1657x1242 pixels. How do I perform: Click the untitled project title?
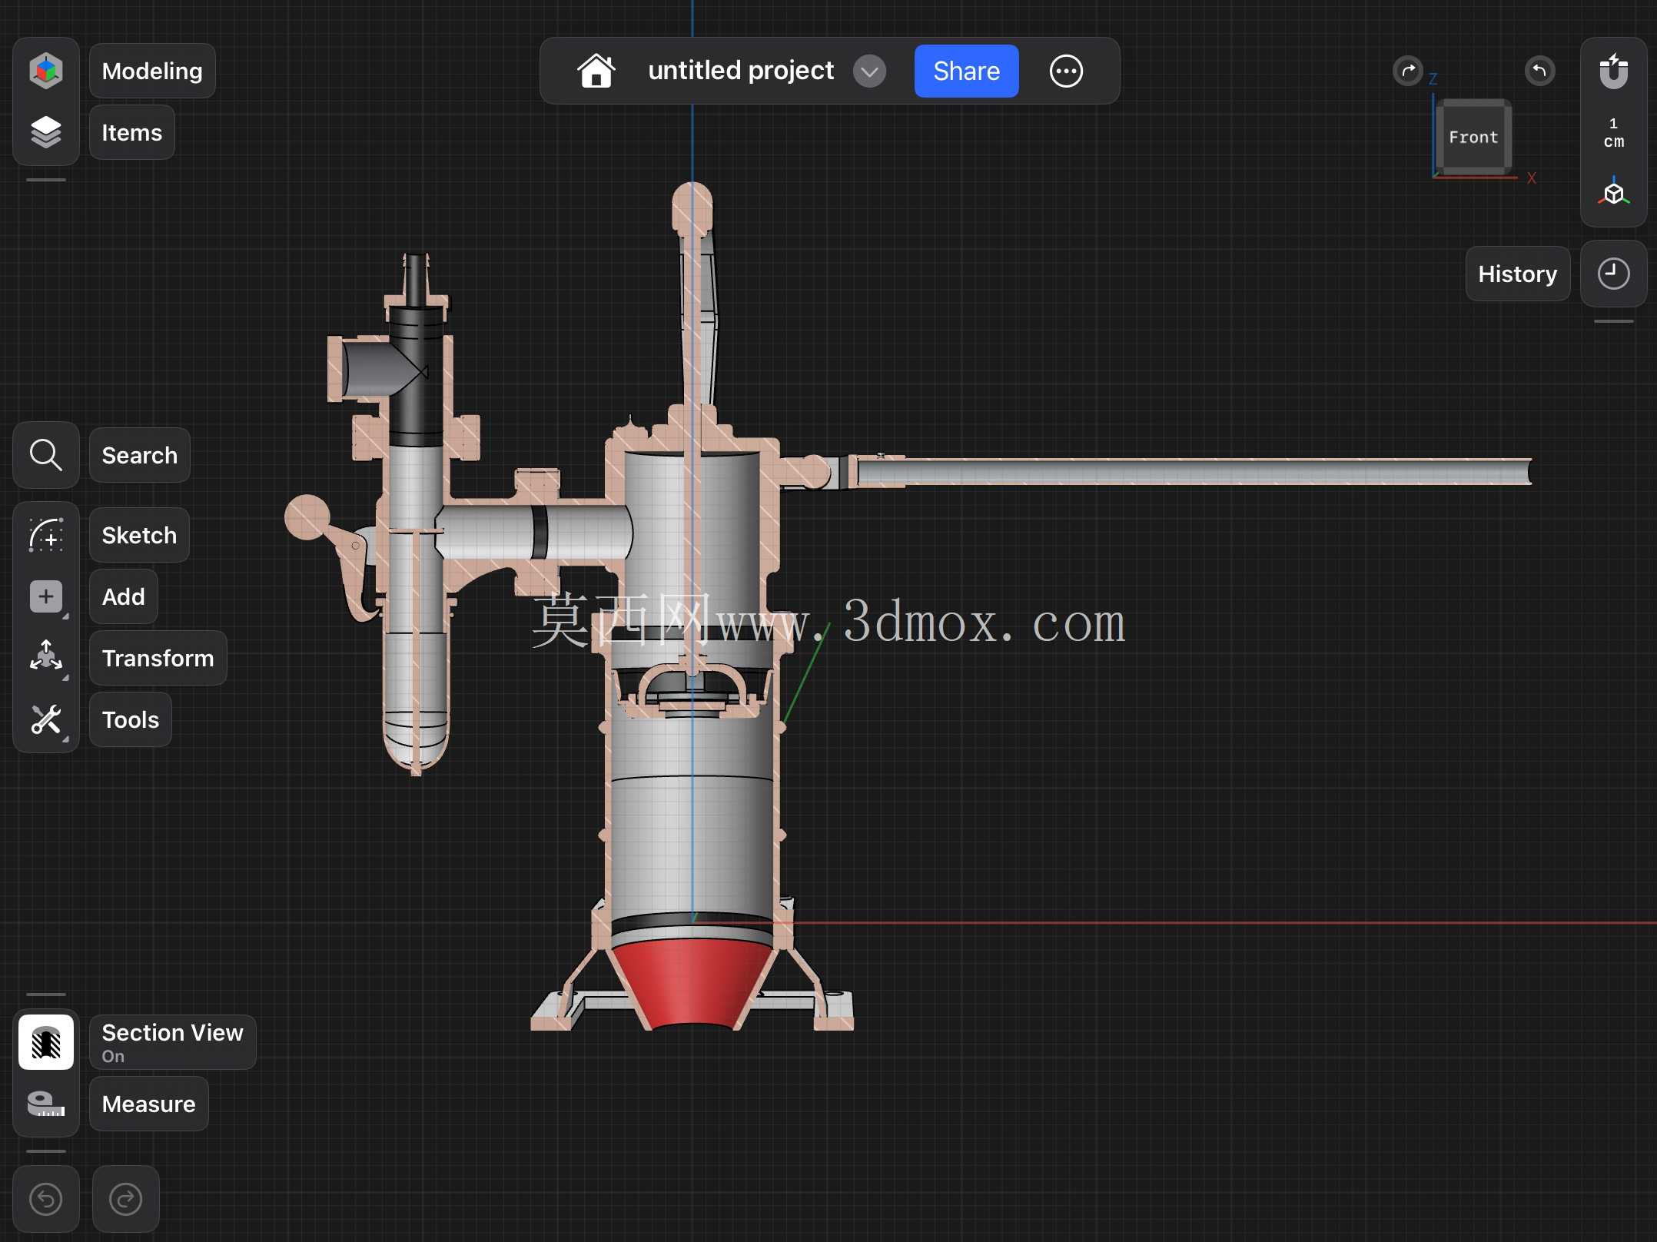click(x=741, y=71)
